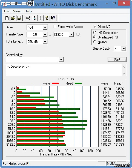Click the Print toolbar icon
Viewport: 132px width, 168px height.
tap(28, 18)
